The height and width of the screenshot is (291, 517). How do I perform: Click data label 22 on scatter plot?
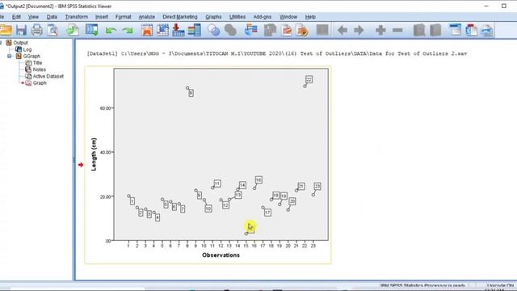[x=309, y=79]
